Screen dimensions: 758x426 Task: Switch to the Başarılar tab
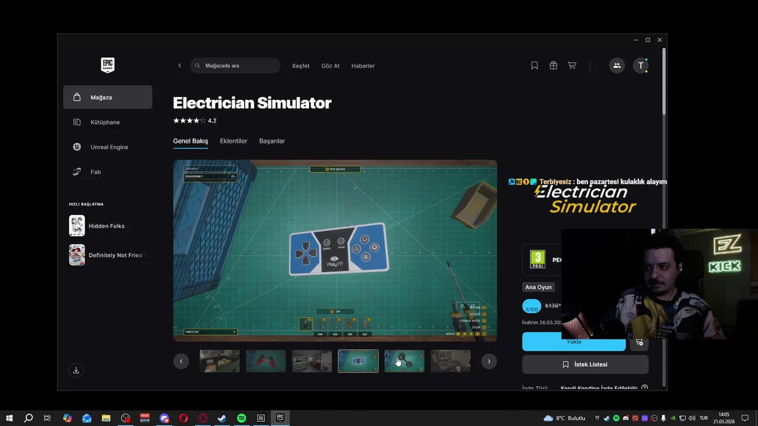pyautogui.click(x=272, y=141)
